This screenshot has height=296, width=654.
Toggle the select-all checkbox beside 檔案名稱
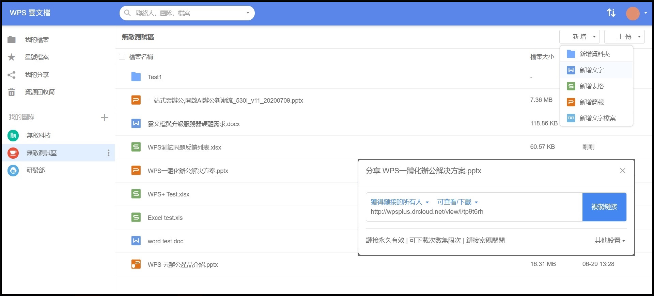(x=122, y=57)
